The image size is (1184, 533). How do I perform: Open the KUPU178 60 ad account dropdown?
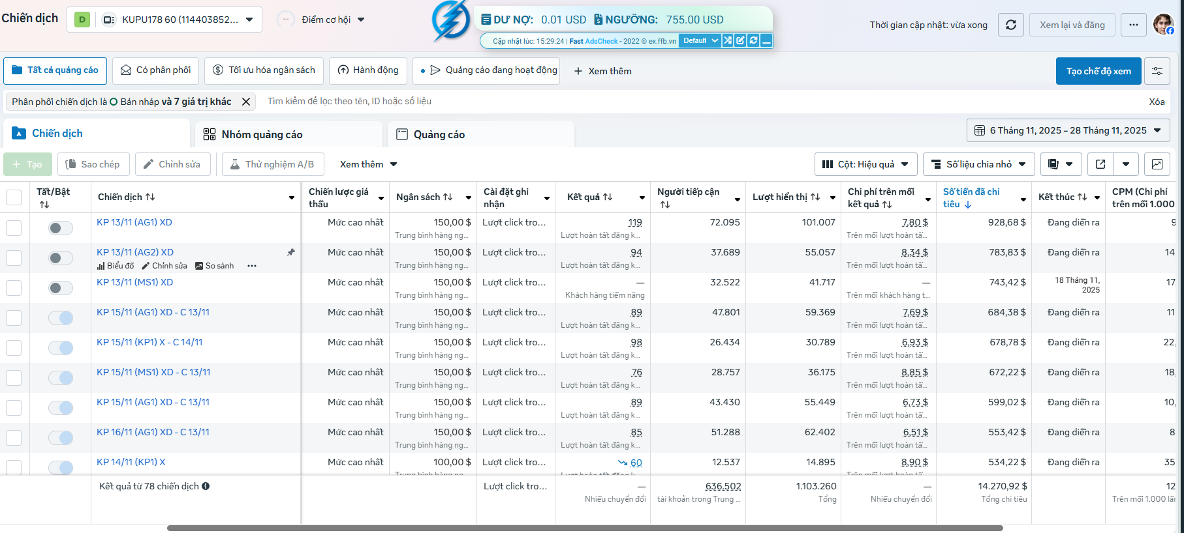164,20
